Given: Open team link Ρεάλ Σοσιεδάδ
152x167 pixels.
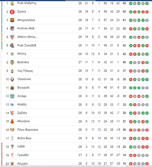Looking at the screenshot, I should 27,45.
